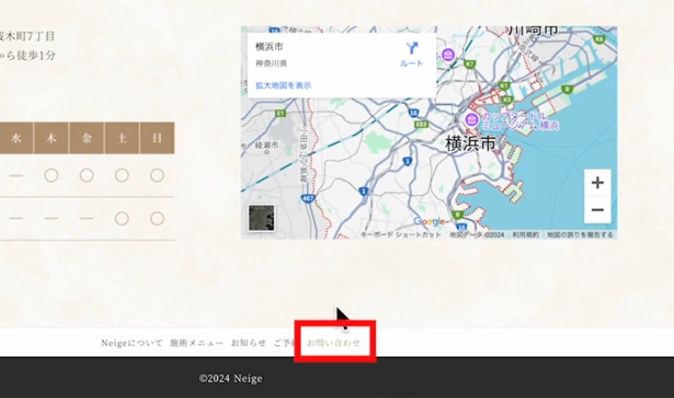The width and height of the screenshot is (674, 398).
Task: Click the 横浜市 city label on map
Action: (470, 144)
